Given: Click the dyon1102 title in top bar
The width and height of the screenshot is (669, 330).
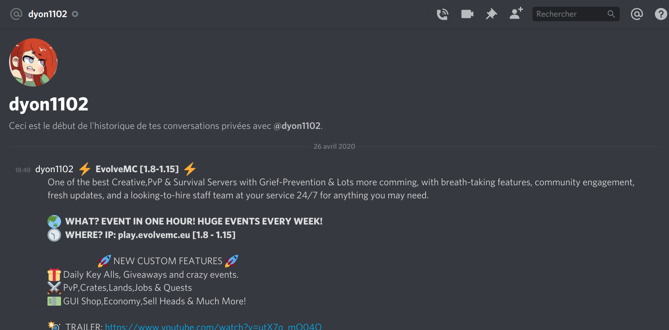Looking at the screenshot, I should point(47,14).
